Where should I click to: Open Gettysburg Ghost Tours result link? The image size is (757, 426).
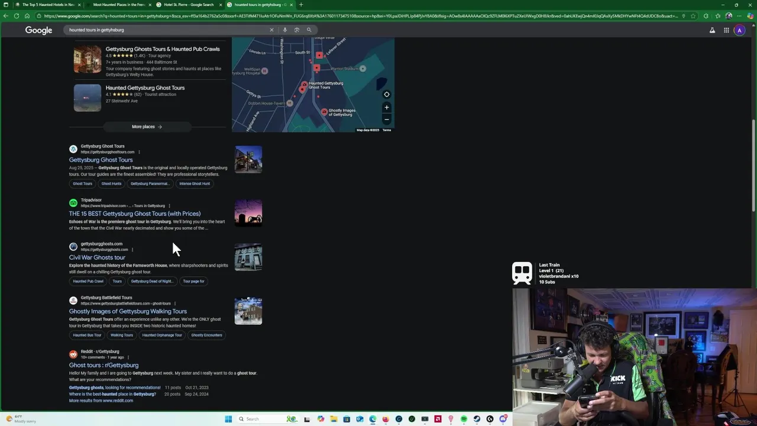coord(101,160)
